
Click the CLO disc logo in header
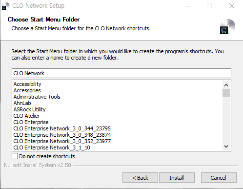pos(228,26)
